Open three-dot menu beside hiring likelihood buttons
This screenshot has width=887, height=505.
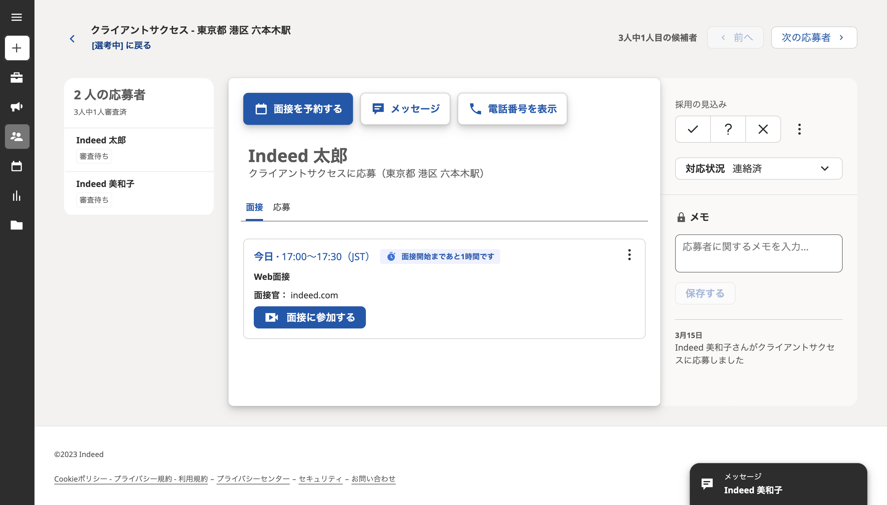800,129
